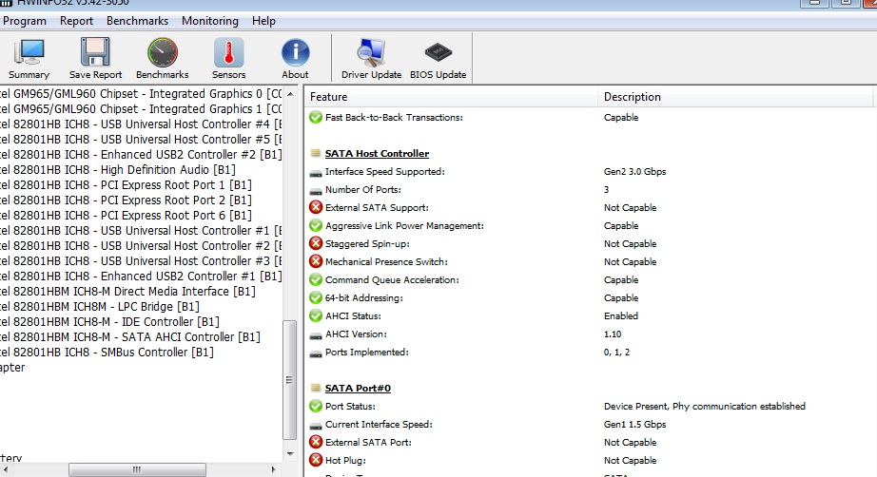Image resolution: width=877 pixels, height=477 pixels.
Task: Select USB Universal Host Controller #4 entry
Action: click(141, 124)
